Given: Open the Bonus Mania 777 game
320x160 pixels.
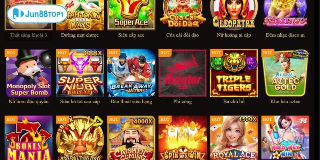Looking at the screenshot, I should [28, 138].
